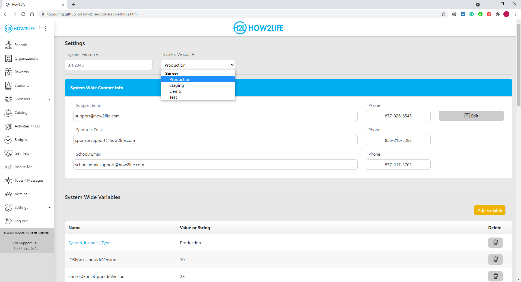
Task: Click the HOW2LIFE sidebar logo
Action: (x=20, y=28)
